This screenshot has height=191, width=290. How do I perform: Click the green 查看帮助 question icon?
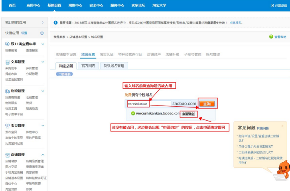pyautogui.click(x=271, y=37)
